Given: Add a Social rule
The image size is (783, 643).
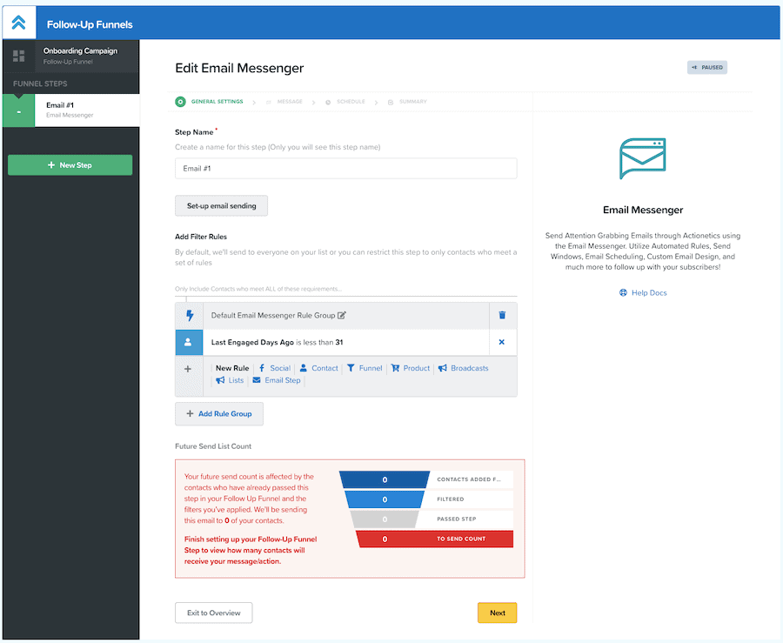Looking at the screenshot, I should tap(274, 368).
